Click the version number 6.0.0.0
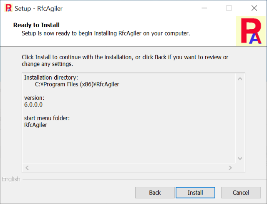This screenshot has height=204, width=267. coord(33,104)
